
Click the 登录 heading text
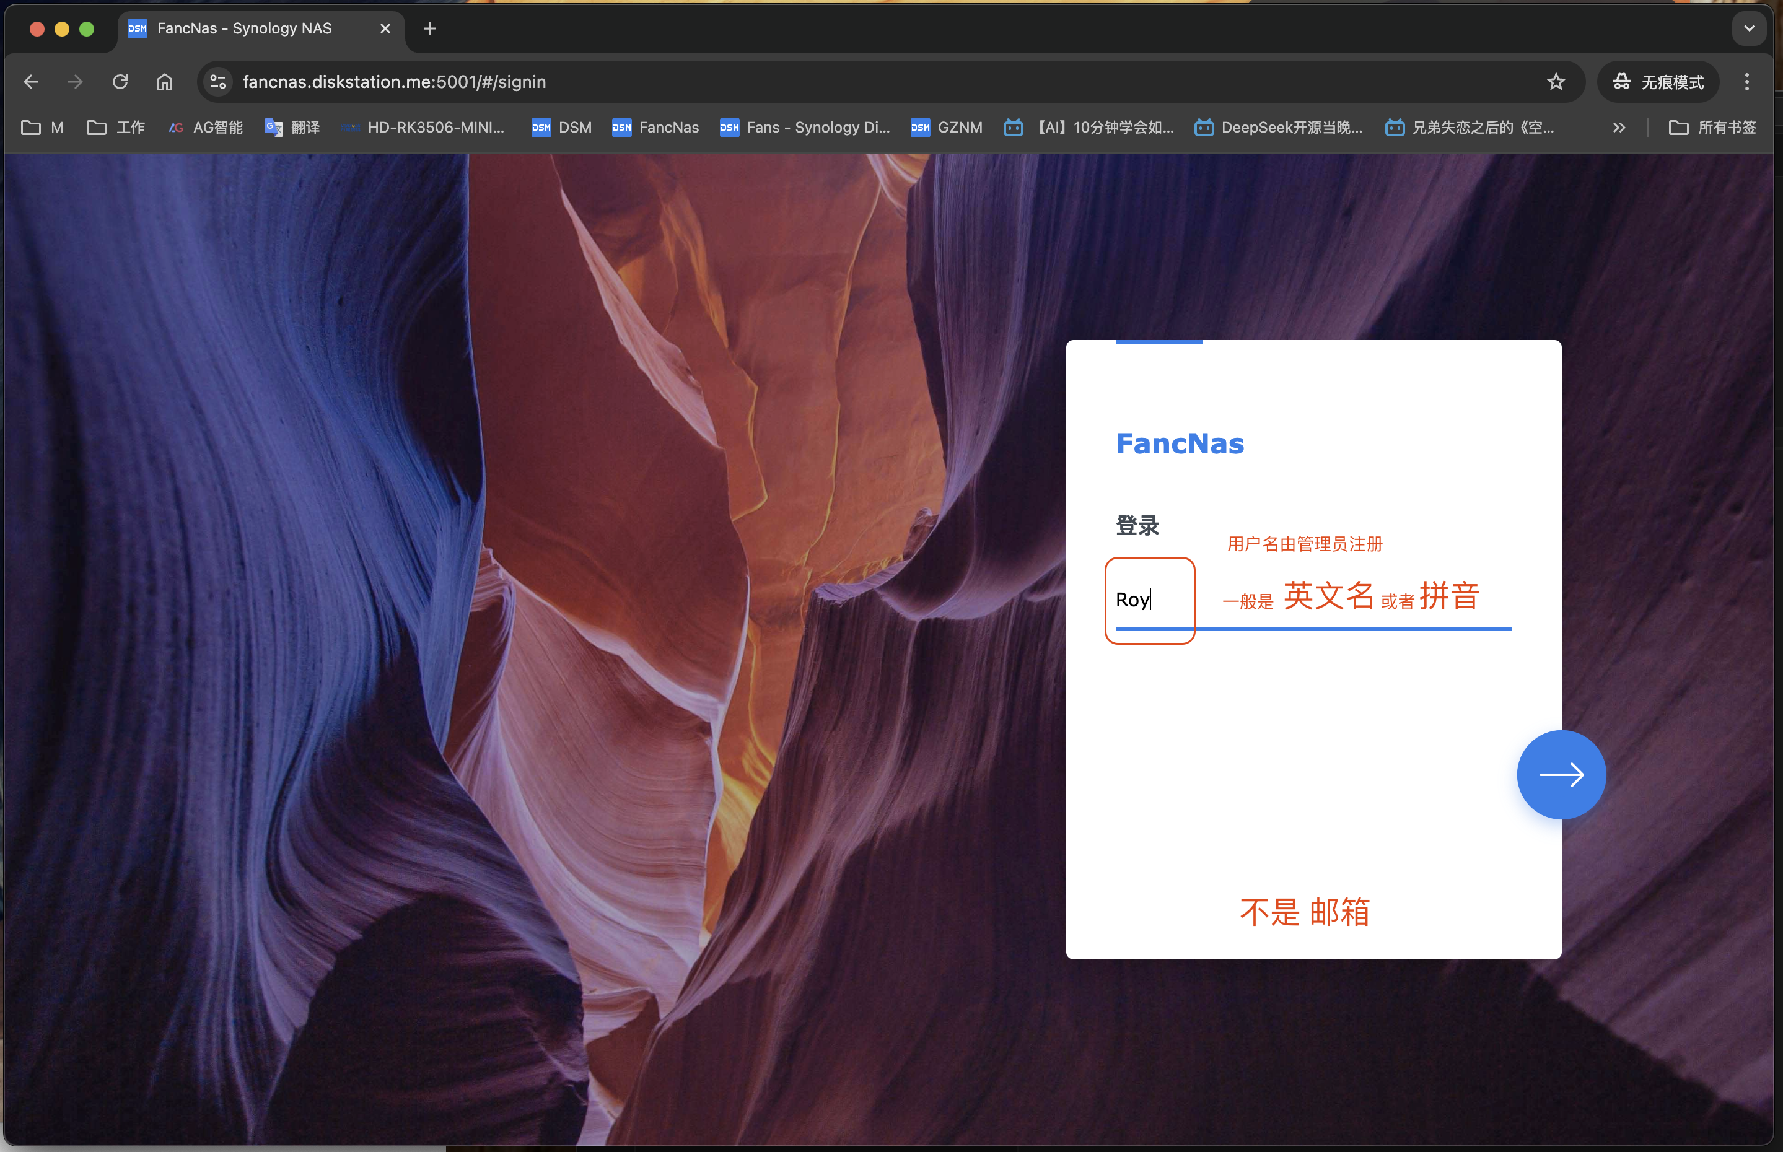[1137, 525]
